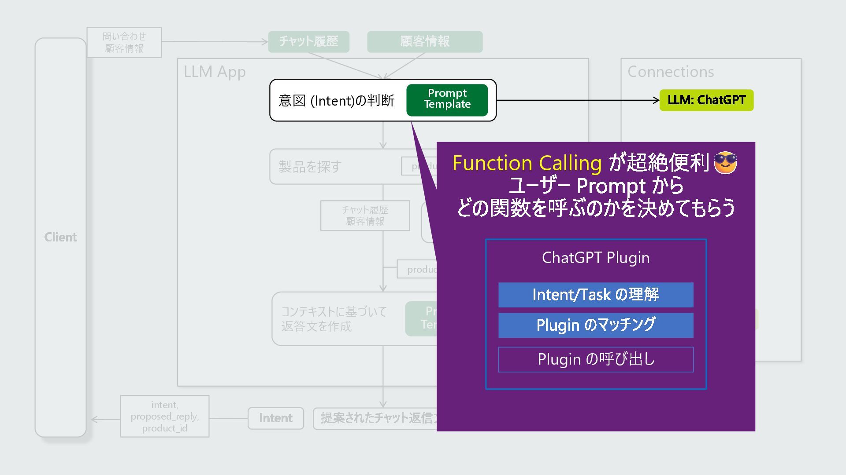Click the Plugin のマッチング bar
Viewport: 846px width, 475px height.
595,325
